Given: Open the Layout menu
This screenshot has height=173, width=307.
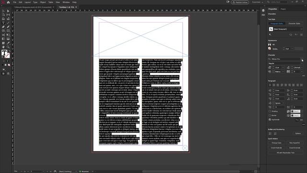Looking at the screenshot, I should [28, 2].
